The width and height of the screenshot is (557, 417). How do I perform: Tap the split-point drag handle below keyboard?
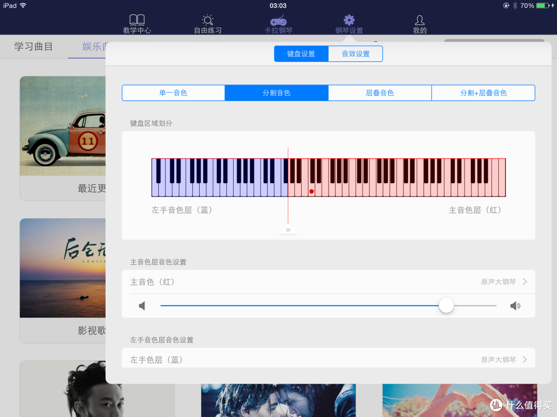click(288, 230)
